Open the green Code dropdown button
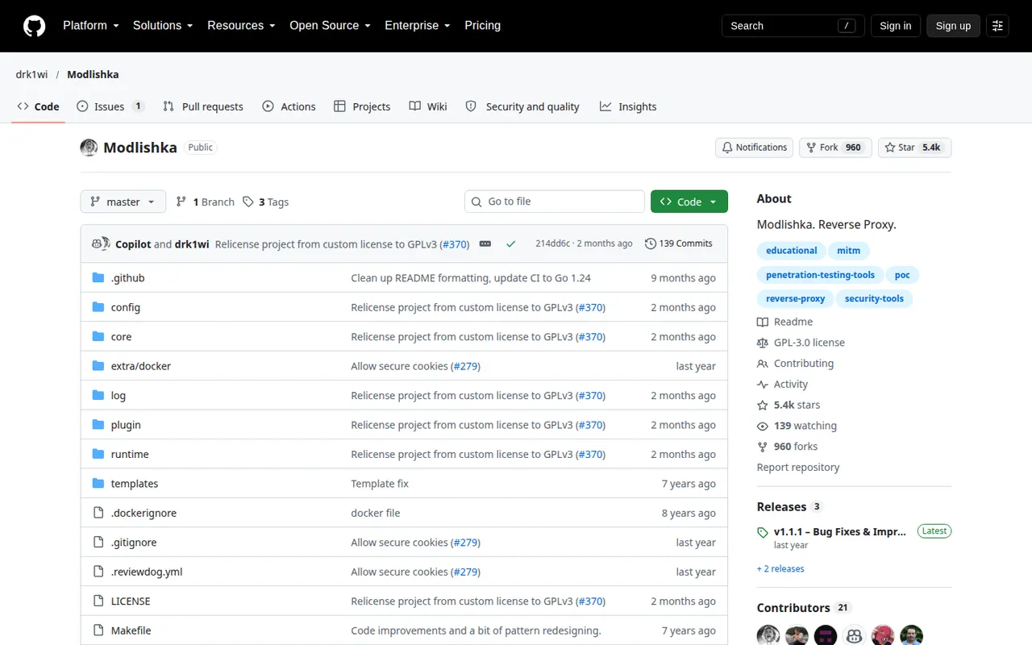The width and height of the screenshot is (1032, 645). [x=689, y=202]
